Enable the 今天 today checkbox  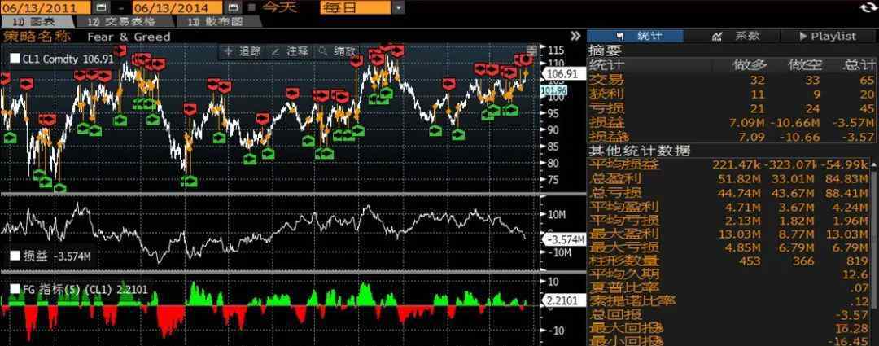tap(251, 7)
